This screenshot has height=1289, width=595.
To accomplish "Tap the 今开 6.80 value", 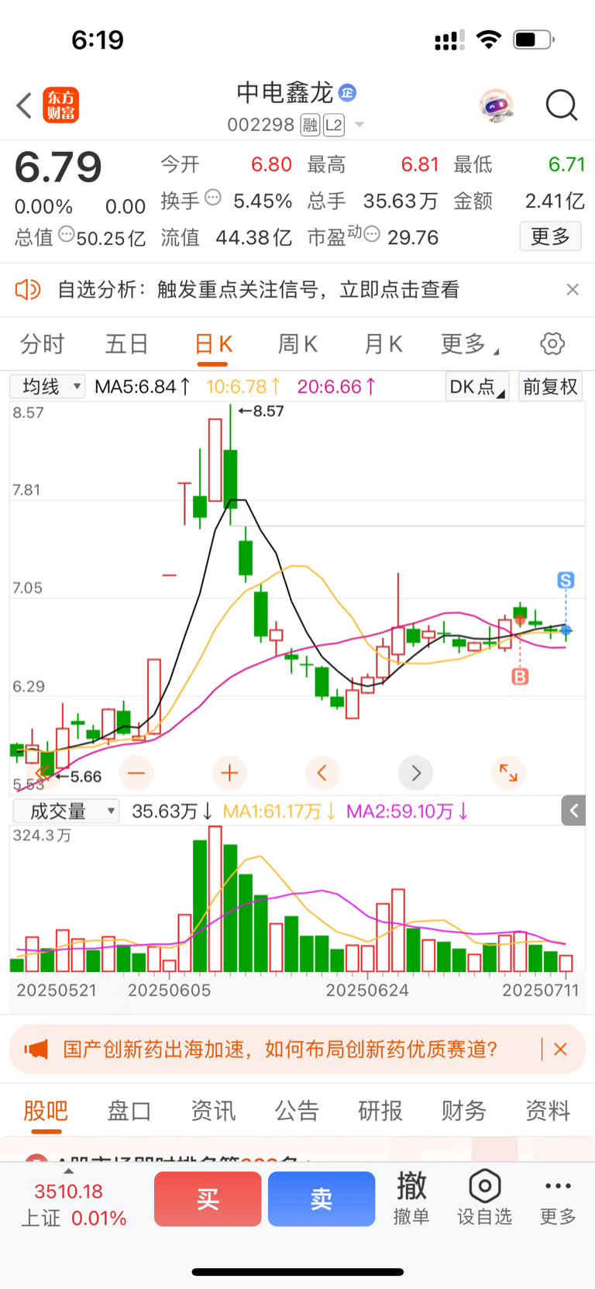I will point(271,164).
